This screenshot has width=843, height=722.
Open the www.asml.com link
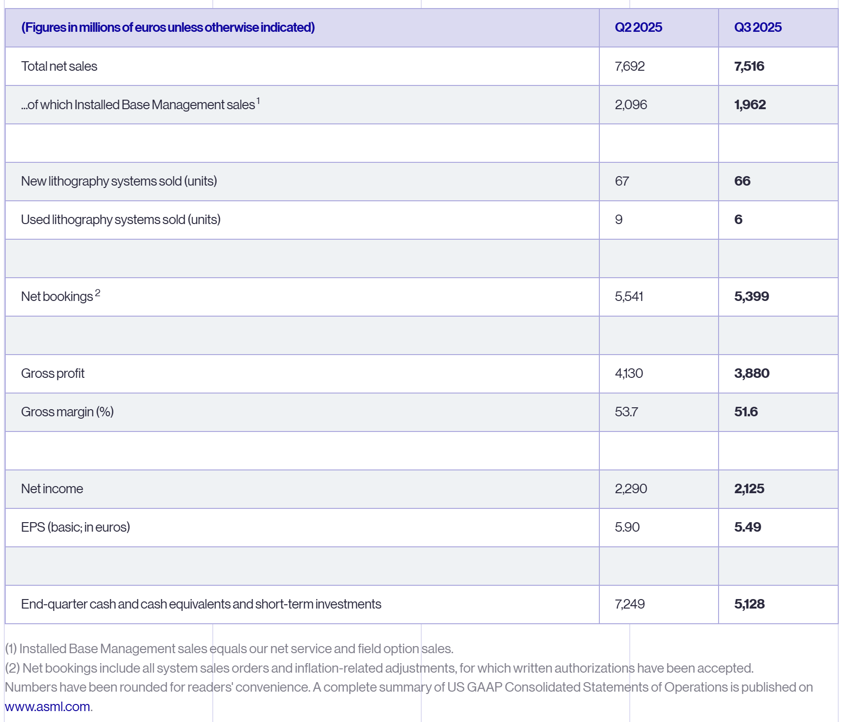click(x=47, y=707)
